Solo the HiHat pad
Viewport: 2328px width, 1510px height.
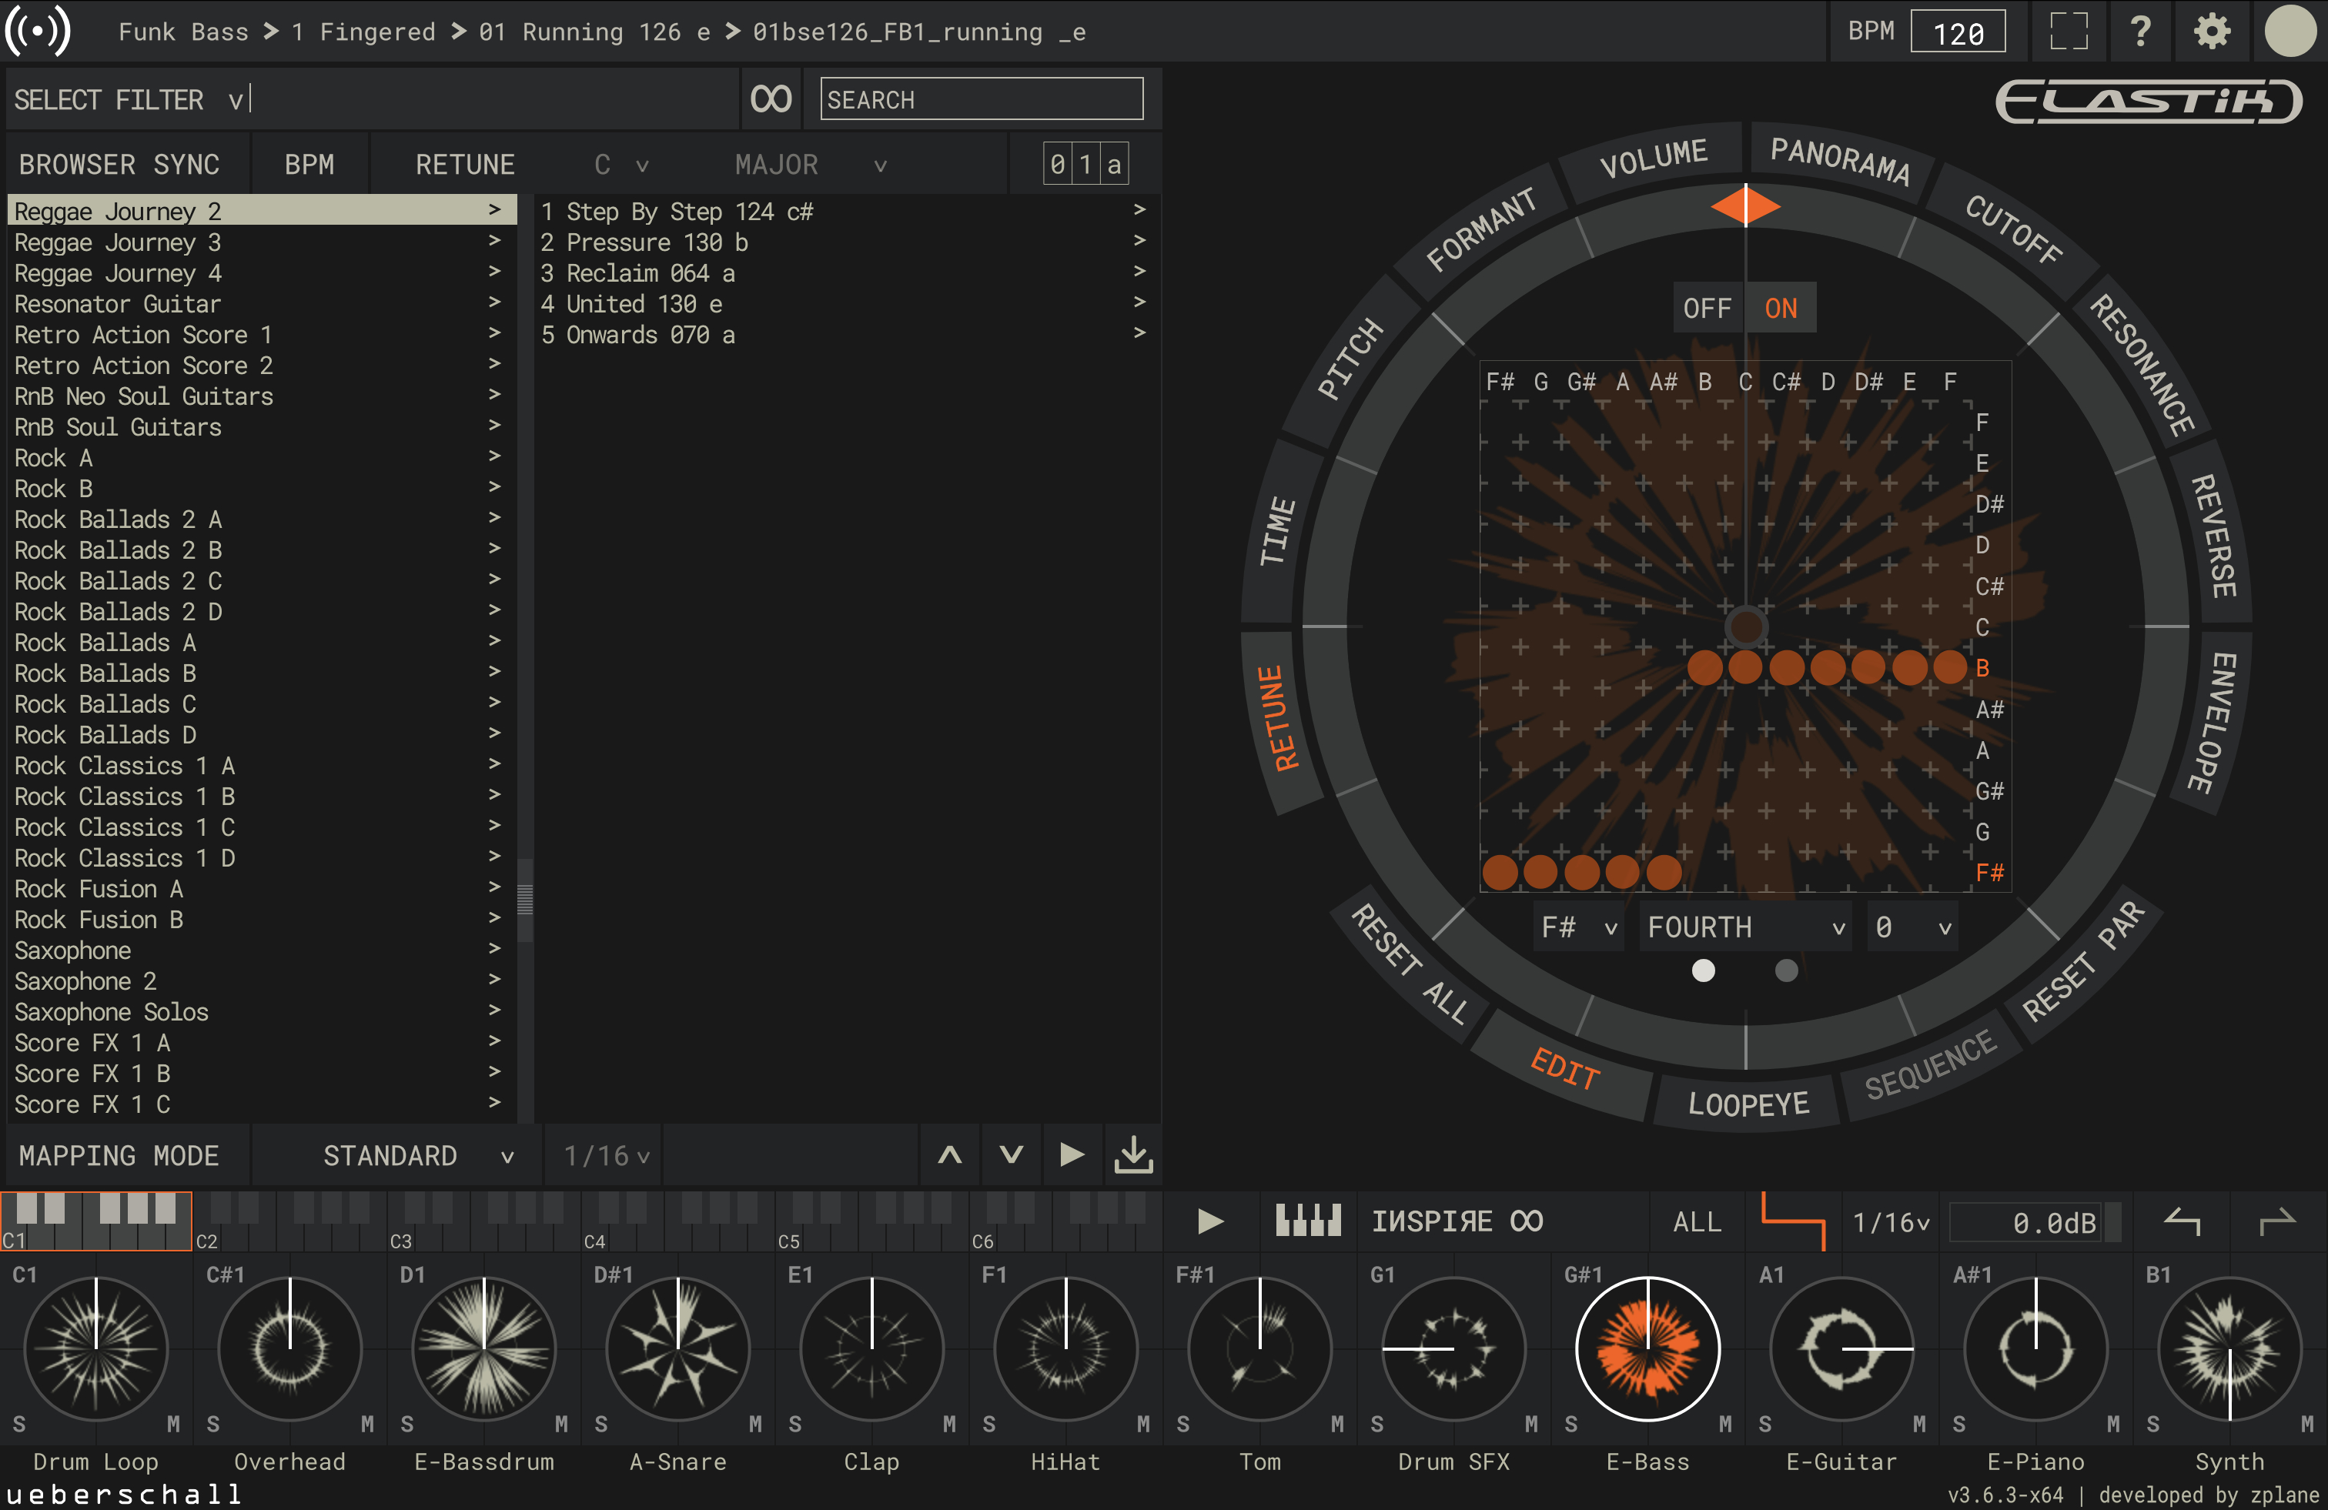pos(989,1424)
